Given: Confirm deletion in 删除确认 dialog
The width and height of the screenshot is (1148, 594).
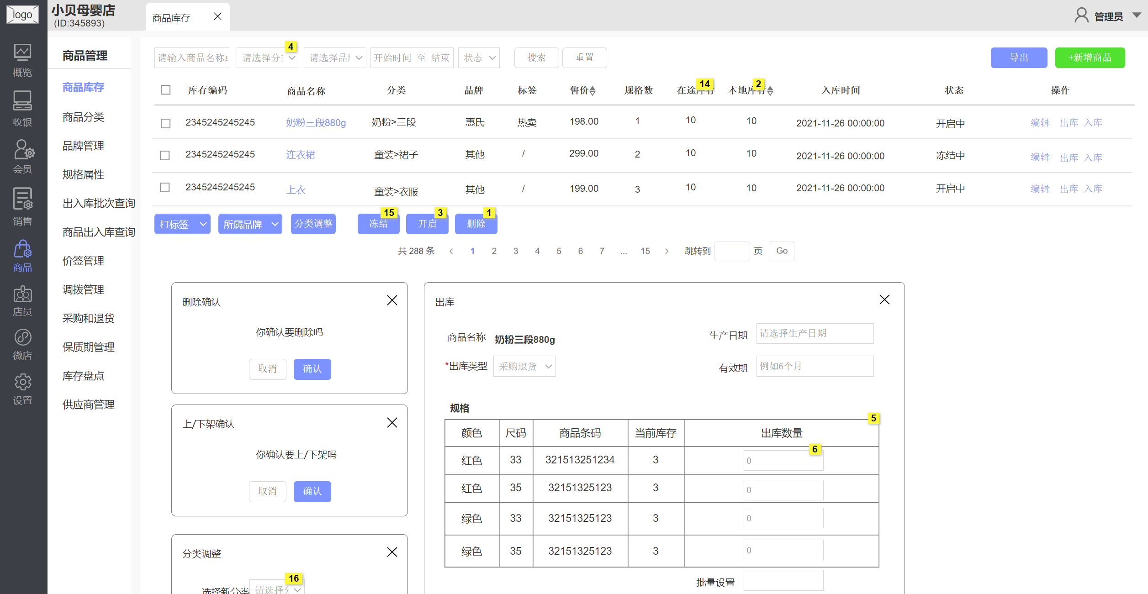Looking at the screenshot, I should click(x=312, y=369).
